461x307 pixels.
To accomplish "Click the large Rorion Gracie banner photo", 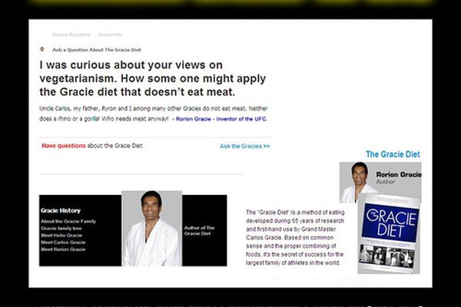I will (x=151, y=229).
